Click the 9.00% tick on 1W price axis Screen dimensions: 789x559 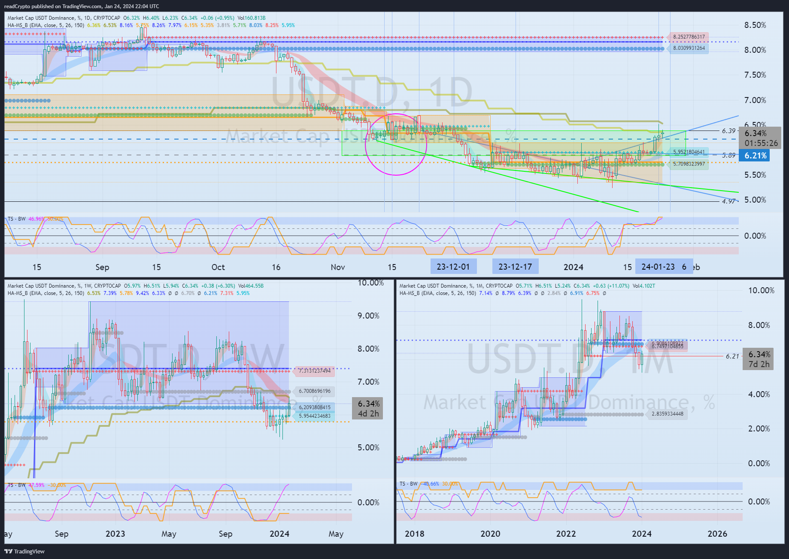click(x=368, y=316)
